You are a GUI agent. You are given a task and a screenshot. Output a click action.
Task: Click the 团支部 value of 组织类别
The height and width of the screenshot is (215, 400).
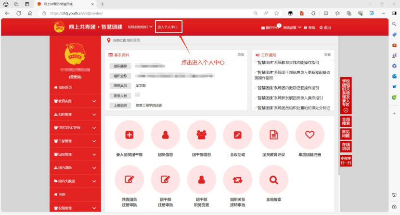tap(141, 85)
